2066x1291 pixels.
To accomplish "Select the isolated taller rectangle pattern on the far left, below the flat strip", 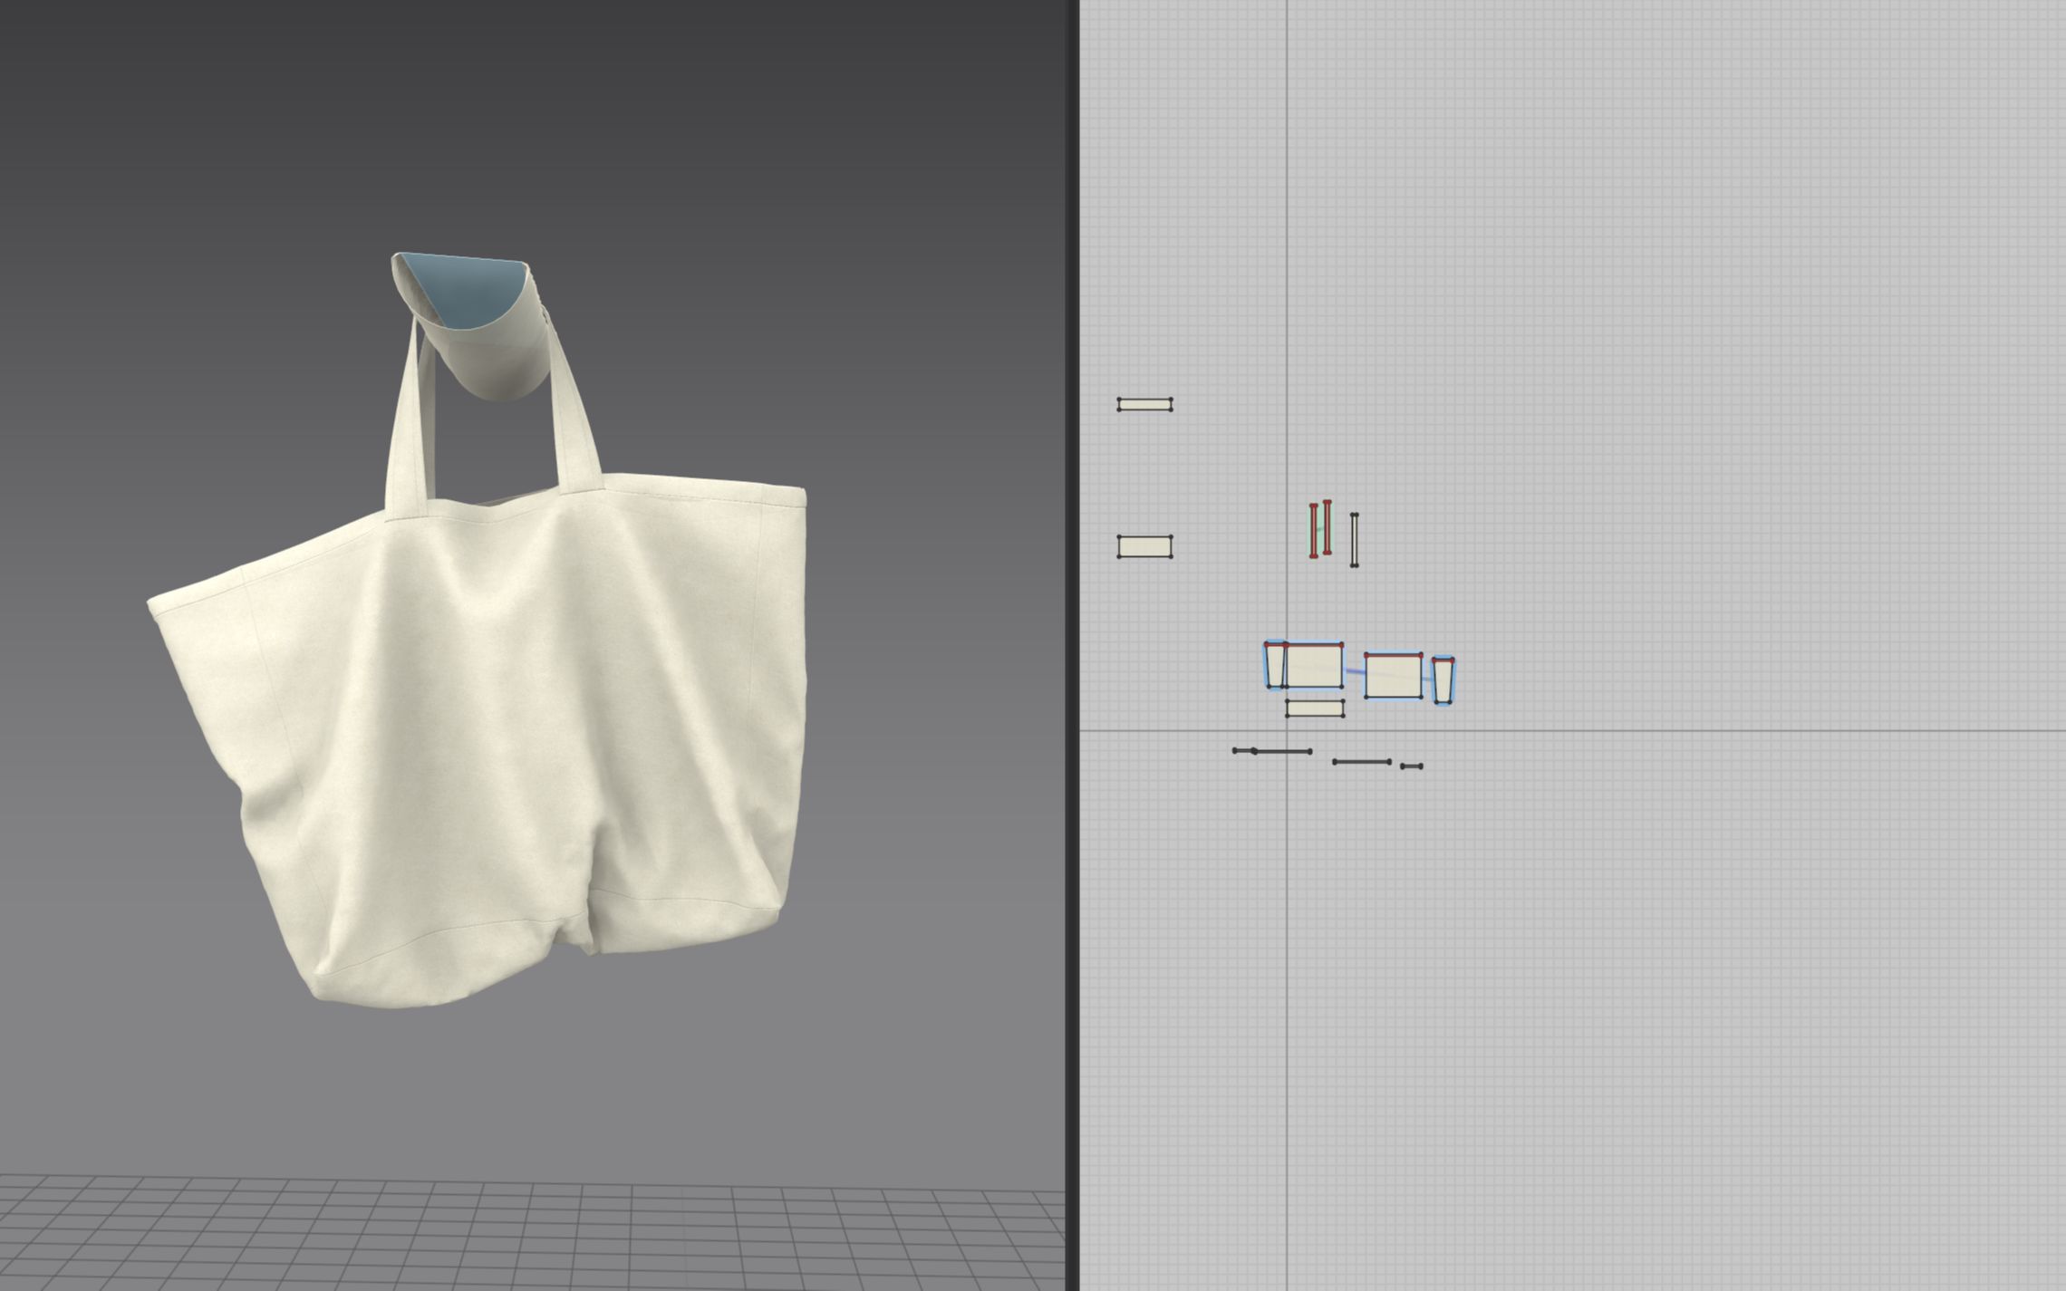I will click(x=1144, y=546).
